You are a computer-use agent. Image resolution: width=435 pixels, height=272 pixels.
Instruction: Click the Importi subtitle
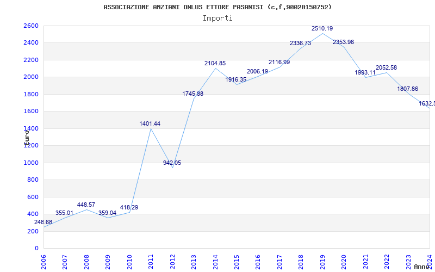[217, 18]
